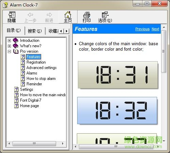Click the beige 18:31 clock image
Screen dimensions: 170x153
point(118,75)
